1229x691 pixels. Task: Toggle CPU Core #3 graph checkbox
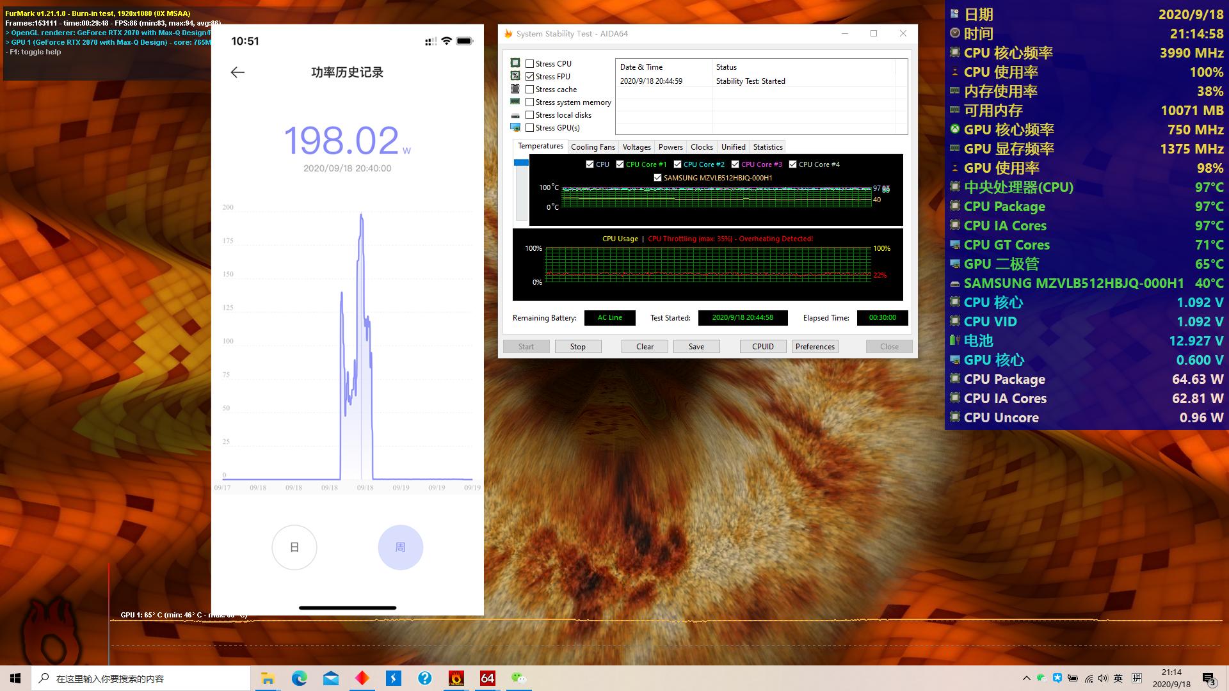[735, 164]
